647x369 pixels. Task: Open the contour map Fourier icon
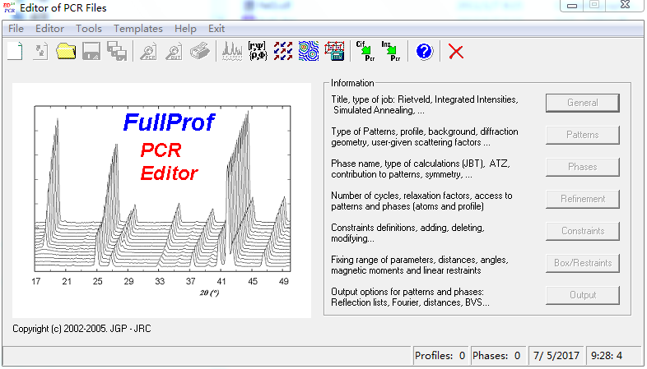[x=309, y=51]
